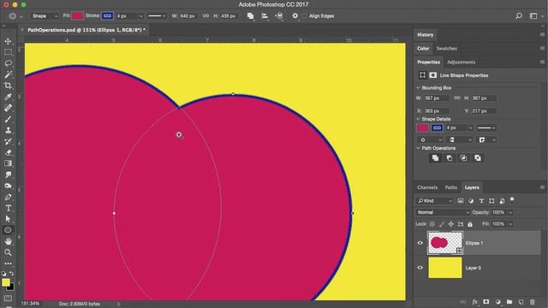
Task: Enable the Align Edges checkbox
Action: coord(305,16)
